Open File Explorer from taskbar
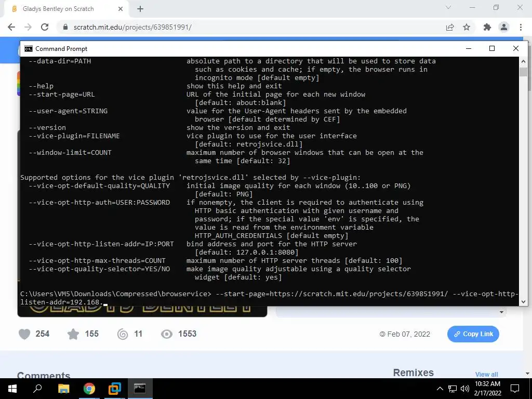 [63, 389]
